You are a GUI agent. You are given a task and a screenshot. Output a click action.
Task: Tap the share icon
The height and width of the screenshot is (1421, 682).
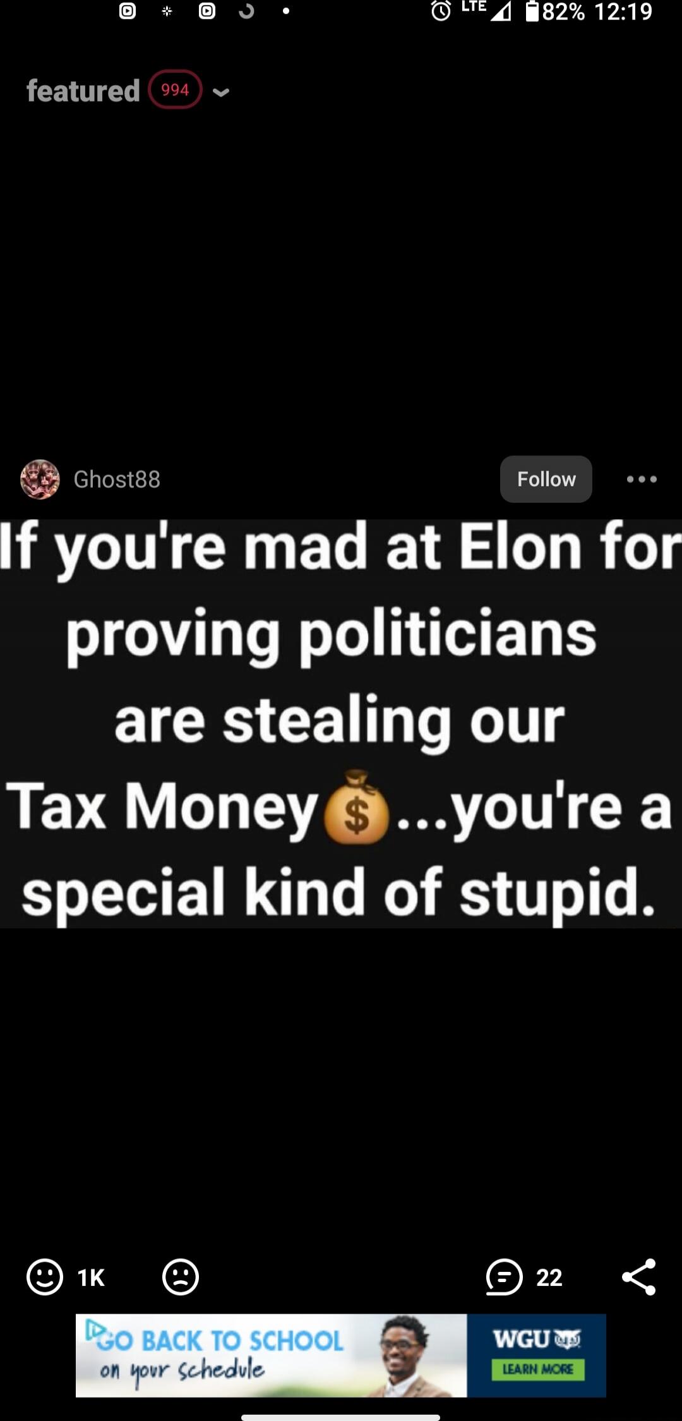point(639,1277)
